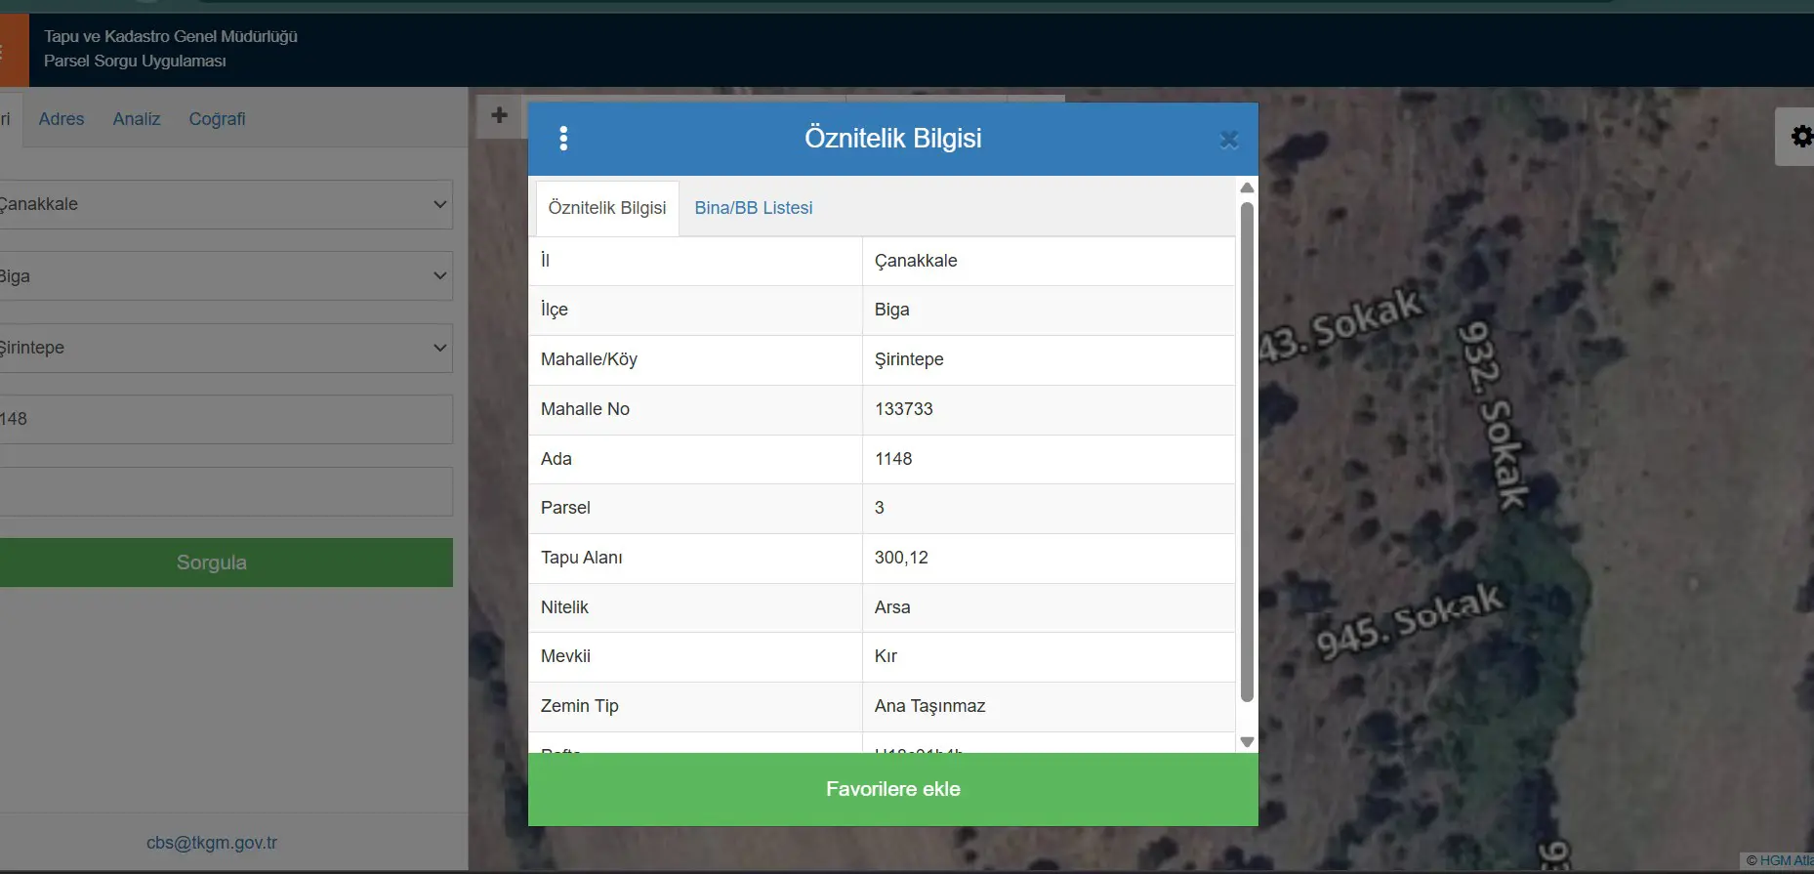Click the Favorilere ekle button

pos(892,789)
